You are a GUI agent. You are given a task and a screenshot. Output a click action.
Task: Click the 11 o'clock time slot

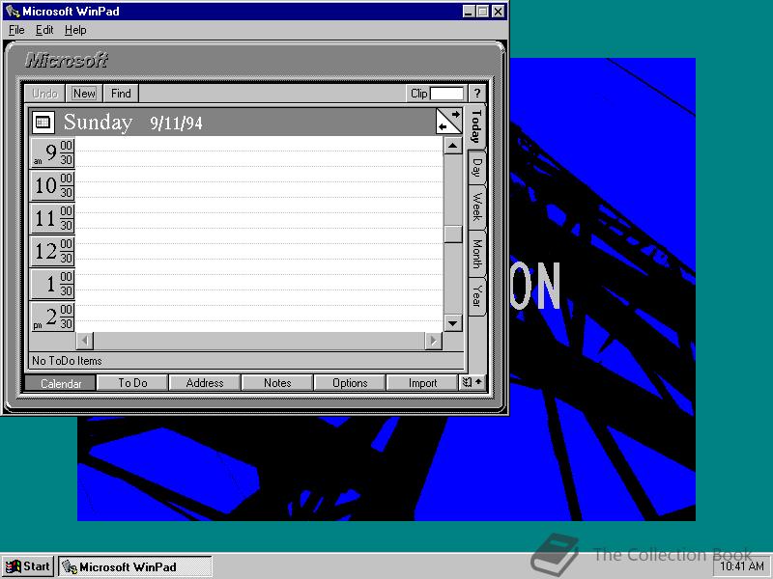click(x=53, y=219)
